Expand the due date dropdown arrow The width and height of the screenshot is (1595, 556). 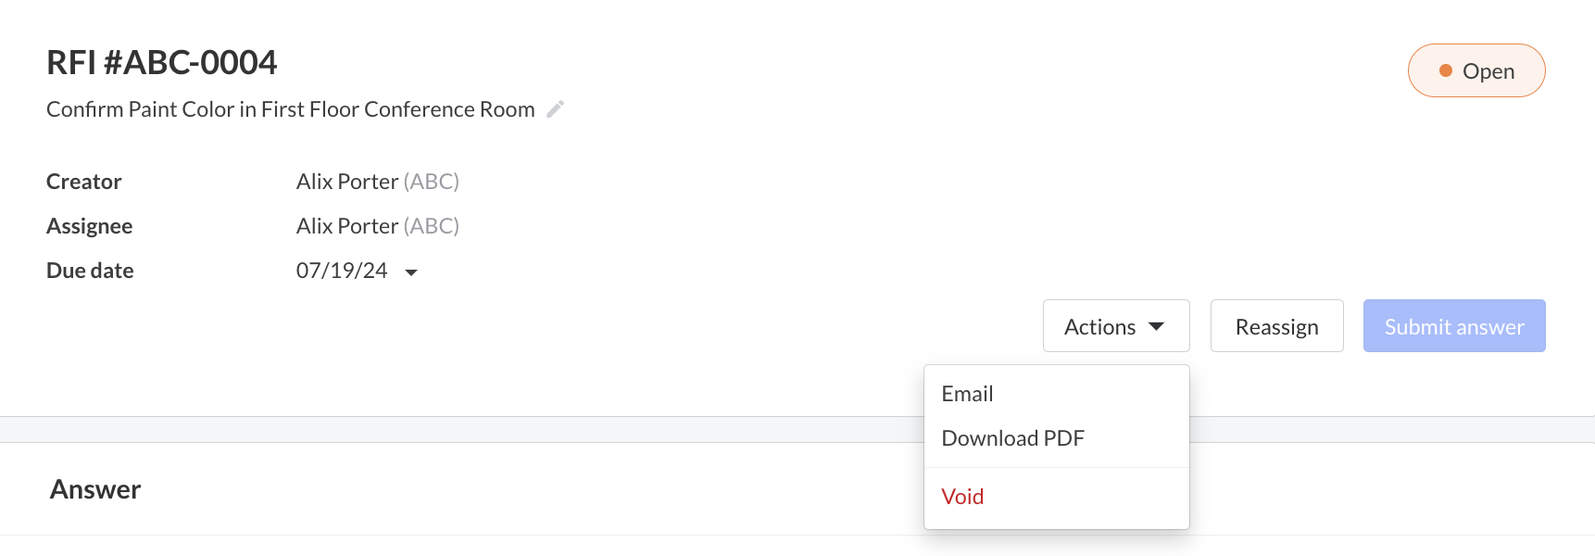(411, 272)
